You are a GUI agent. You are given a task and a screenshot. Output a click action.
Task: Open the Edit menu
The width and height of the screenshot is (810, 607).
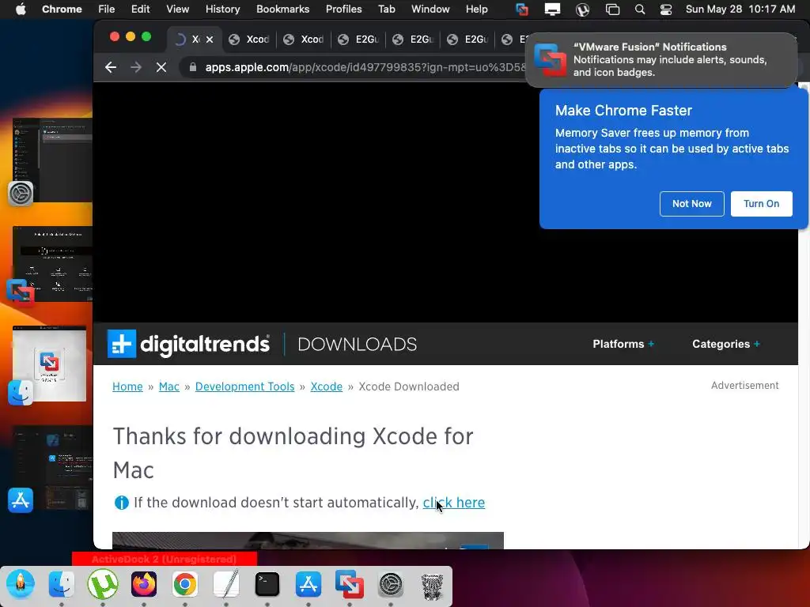click(x=140, y=9)
